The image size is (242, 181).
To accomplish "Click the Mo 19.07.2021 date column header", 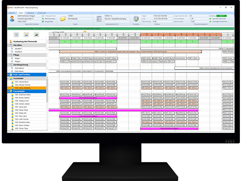I will pos(65,38).
